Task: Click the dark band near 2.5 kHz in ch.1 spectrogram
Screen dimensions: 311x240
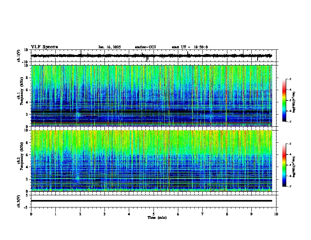Action: (152, 111)
